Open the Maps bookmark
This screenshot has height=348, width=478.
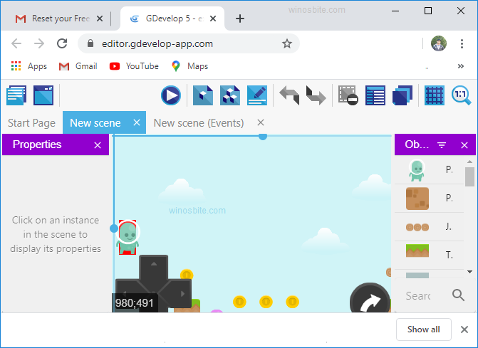(189, 66)
